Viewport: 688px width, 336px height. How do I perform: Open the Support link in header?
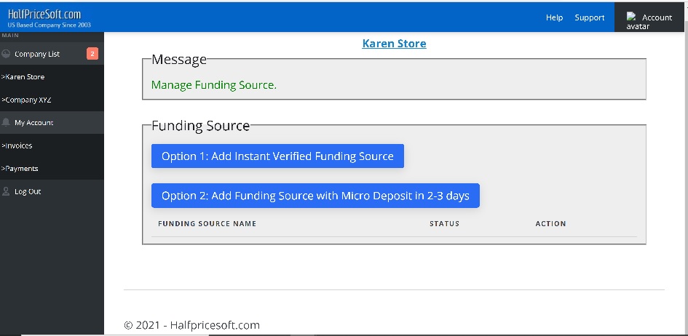tap(589, 17)
